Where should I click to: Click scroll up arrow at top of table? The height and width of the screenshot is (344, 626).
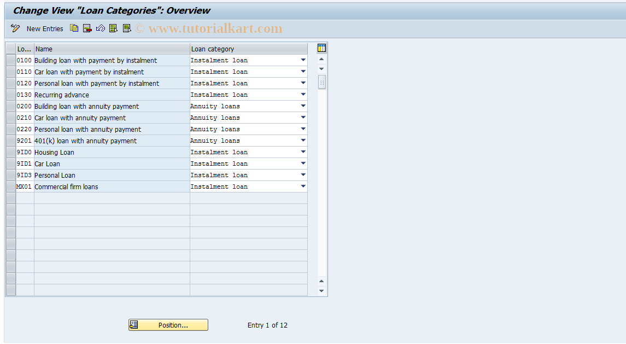321,60
